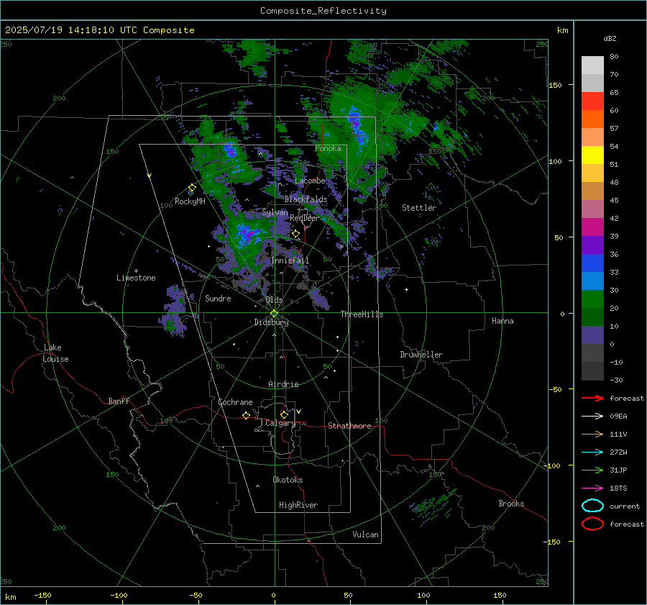Click the RedDeer map label
647x605 pixels.
coord(305,218)
